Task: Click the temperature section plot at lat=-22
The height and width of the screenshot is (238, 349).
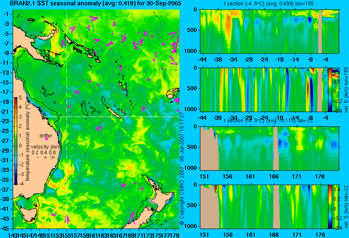Action: coord(269,149)
